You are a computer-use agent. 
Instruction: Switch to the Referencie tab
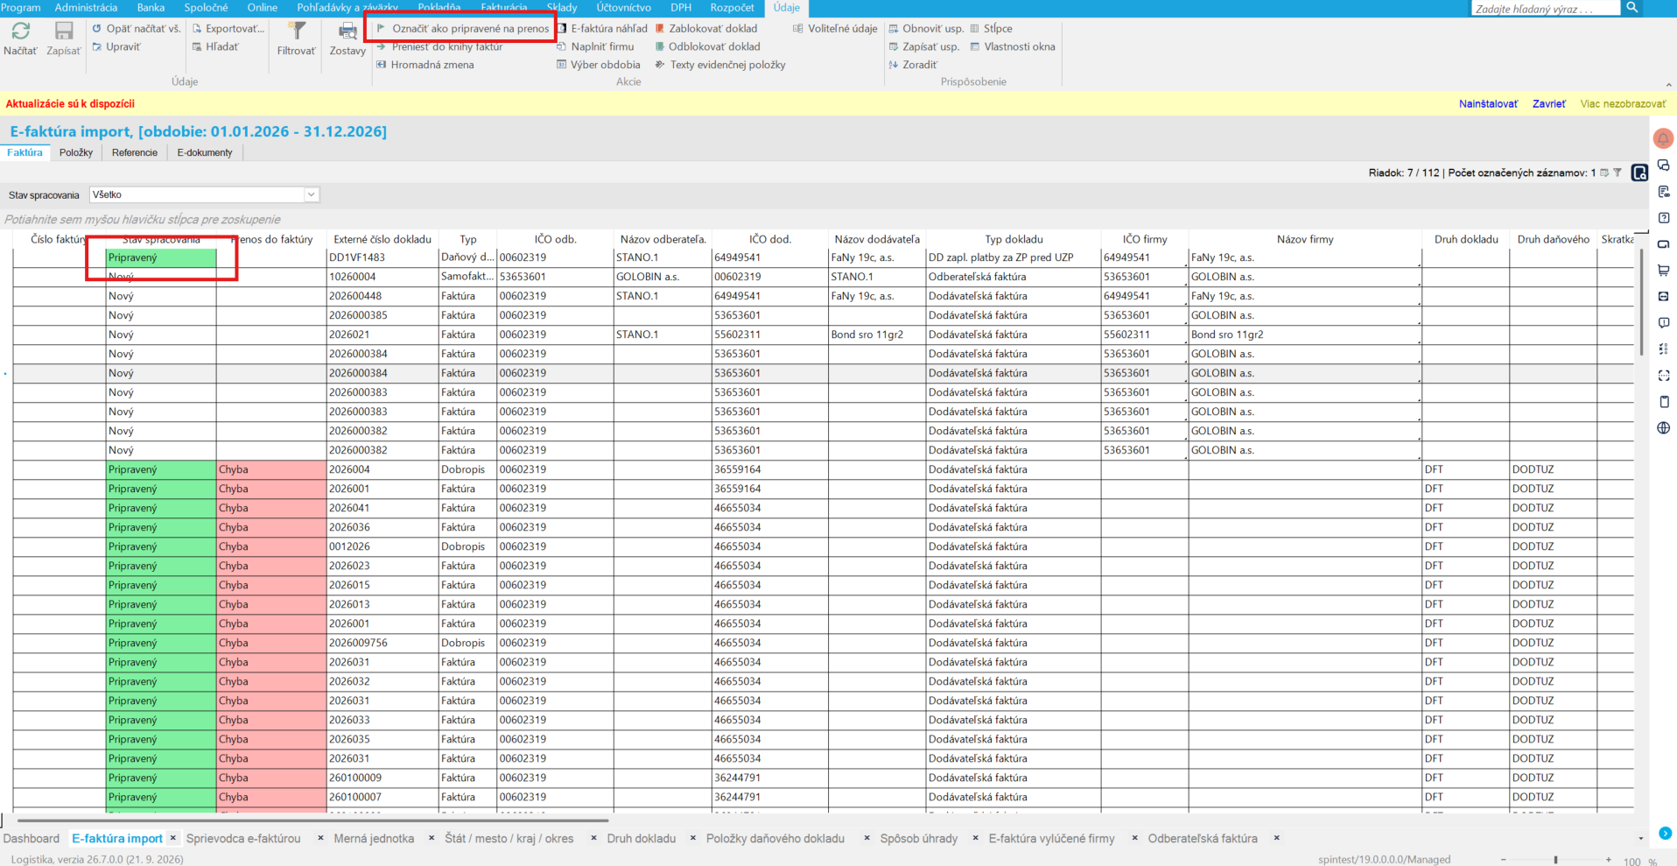(135, 152)
